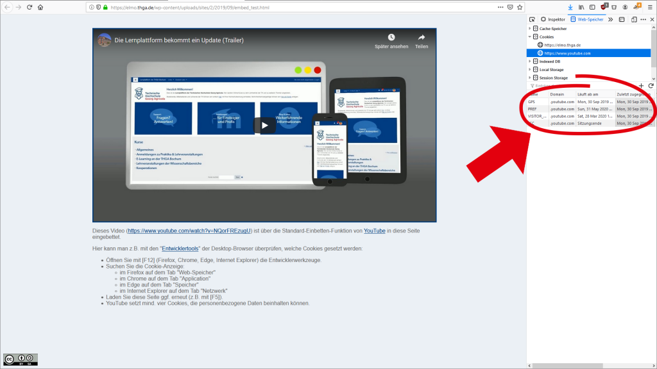Activate the devtools element picker icon
The height and width of the screenshot is (369, 657).
pyautogui.click(x=532, y=19)
